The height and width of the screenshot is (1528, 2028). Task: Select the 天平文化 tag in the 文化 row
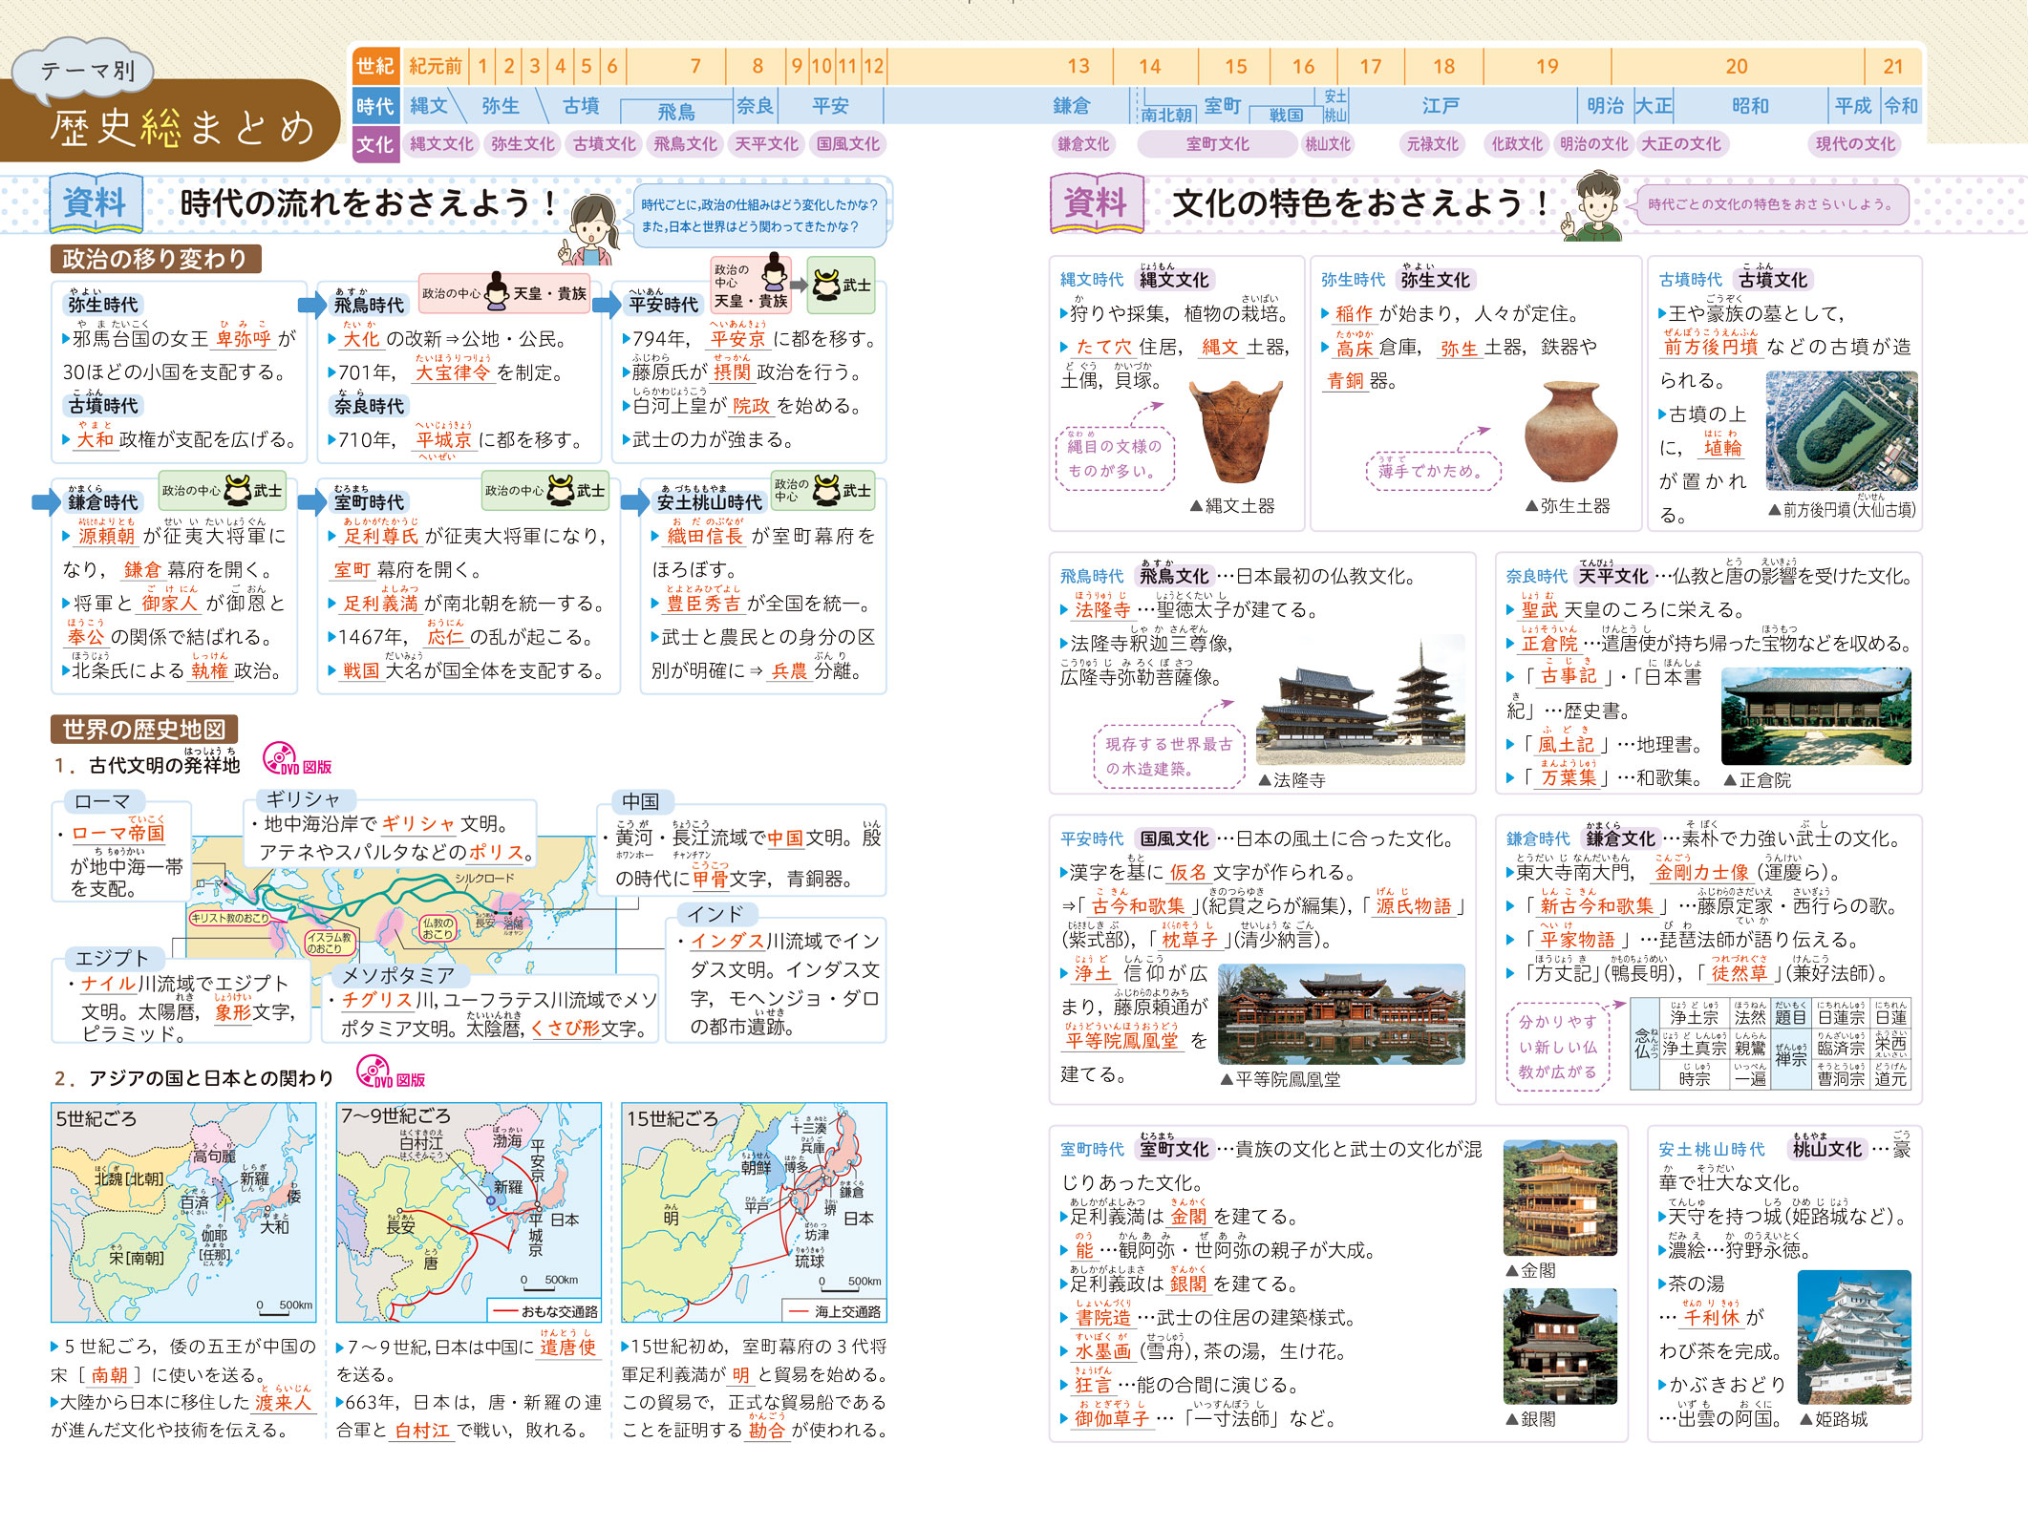(x=766, y=144)
